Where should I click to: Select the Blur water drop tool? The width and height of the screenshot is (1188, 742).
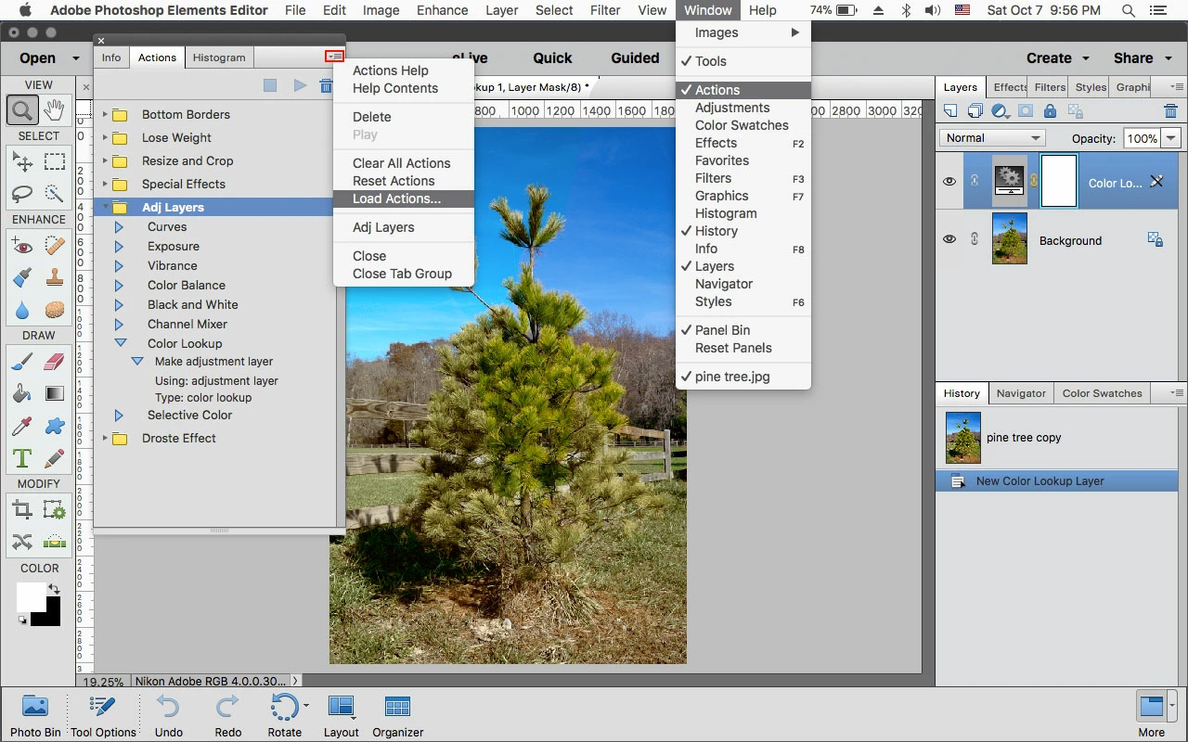point(22,309)
